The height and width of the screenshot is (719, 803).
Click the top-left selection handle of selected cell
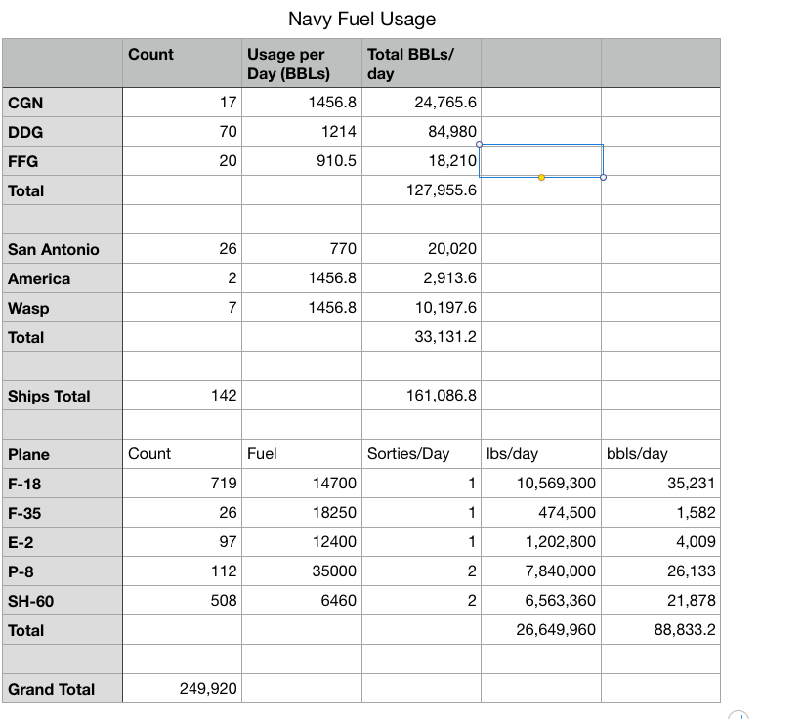tap(480, 144)
